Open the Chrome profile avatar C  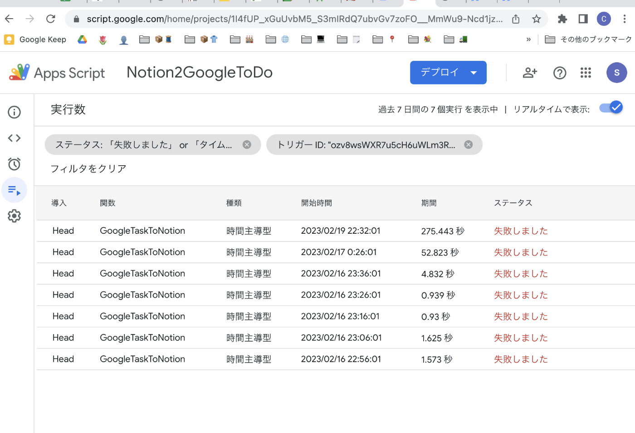[x=604, y=19]
